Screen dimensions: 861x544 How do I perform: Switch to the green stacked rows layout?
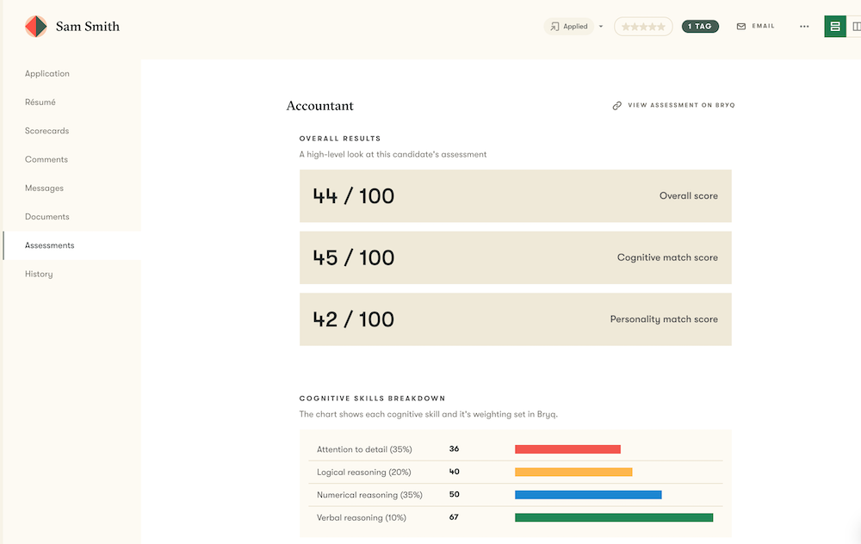click(x=834, y=27)
